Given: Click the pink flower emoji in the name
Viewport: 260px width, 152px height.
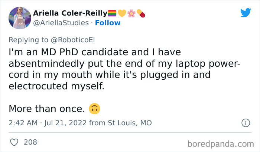Looking at the screenshot, I should pyautogui.click(x=131, y=13).
